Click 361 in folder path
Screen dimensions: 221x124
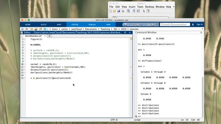click(x=115, y=29)
